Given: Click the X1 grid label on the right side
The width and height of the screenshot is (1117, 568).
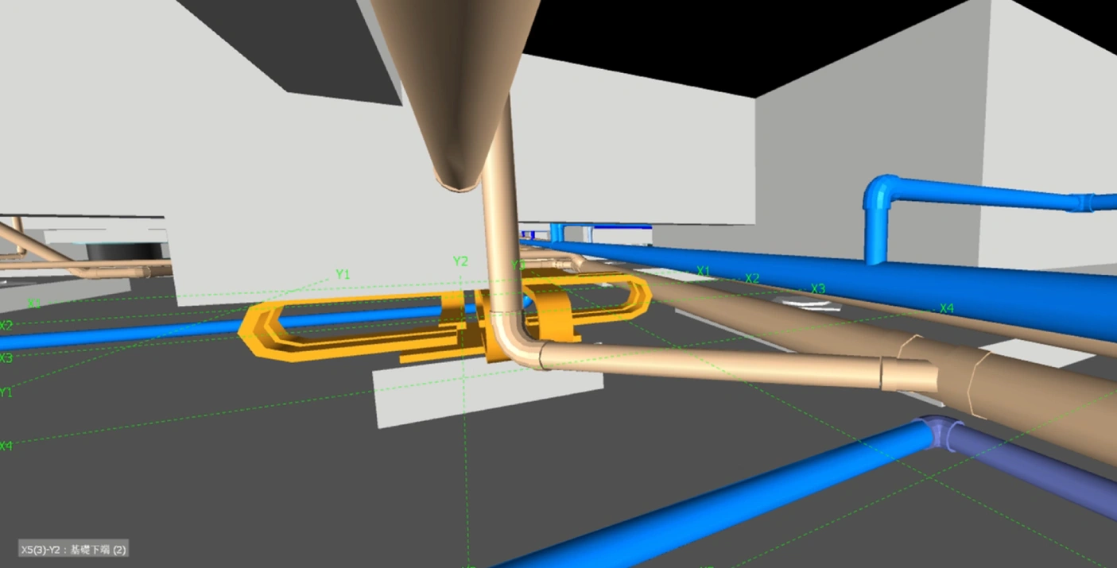Looking at the screenshot, I should [x=703, y=272].
